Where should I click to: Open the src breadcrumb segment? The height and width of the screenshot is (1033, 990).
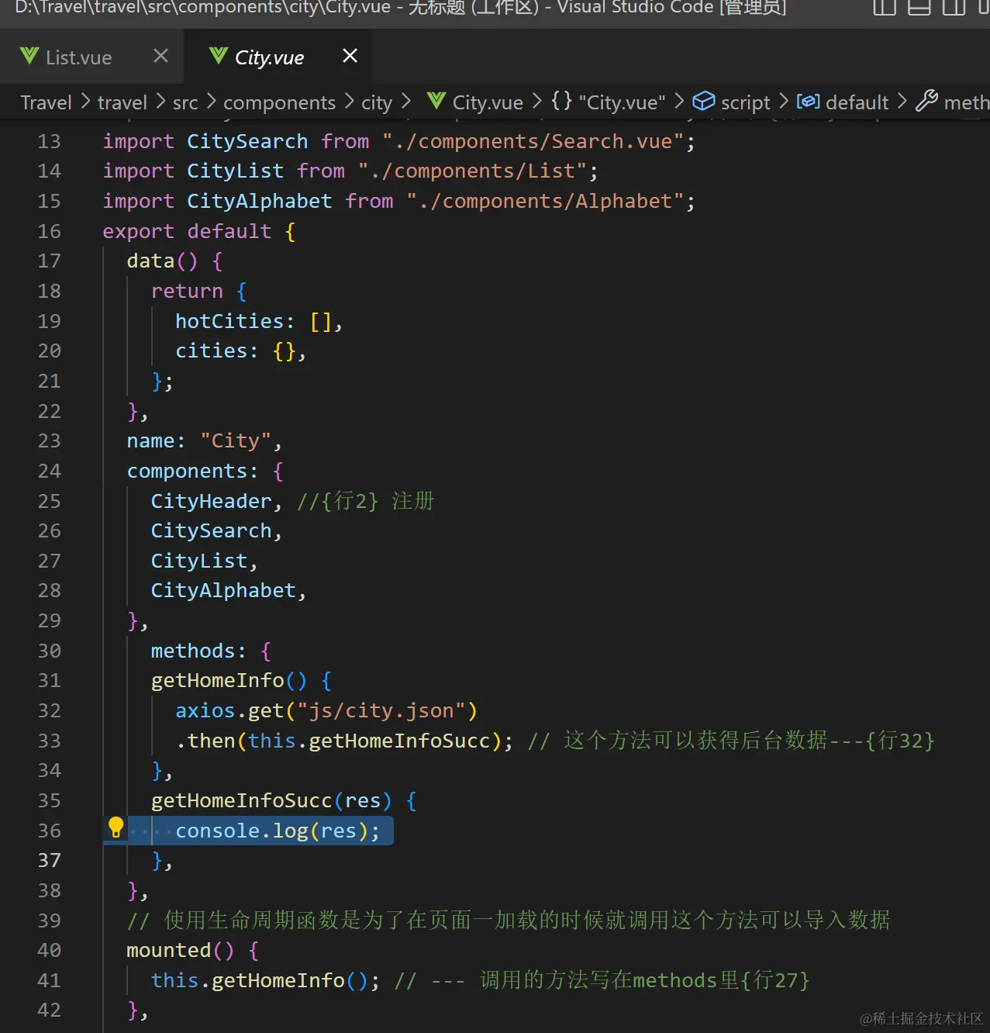pos(185,102)
